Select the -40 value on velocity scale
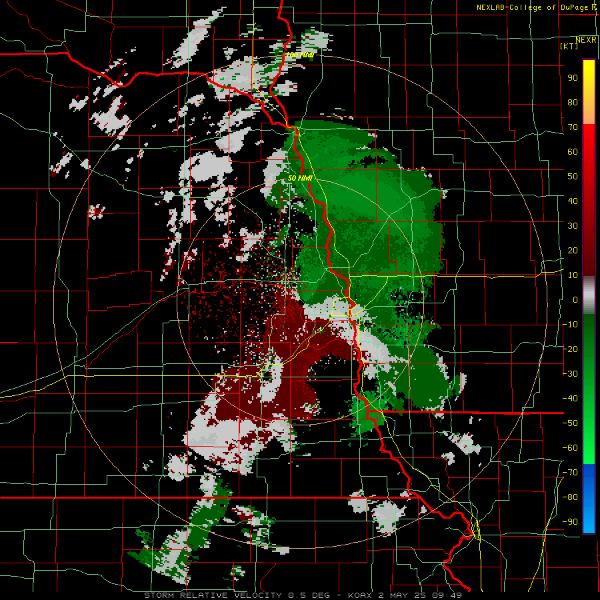The width and height of the screenshot is (600, 600). pyautogui.click(x=570, y=399)
